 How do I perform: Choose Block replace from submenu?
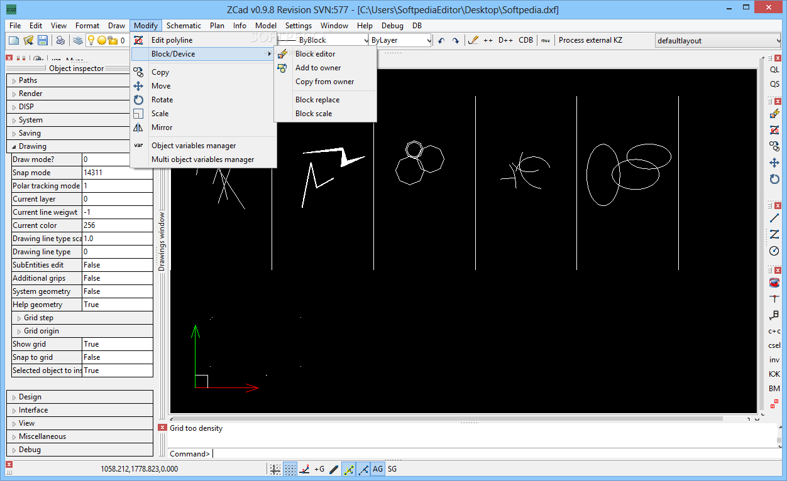coord(317,100)
